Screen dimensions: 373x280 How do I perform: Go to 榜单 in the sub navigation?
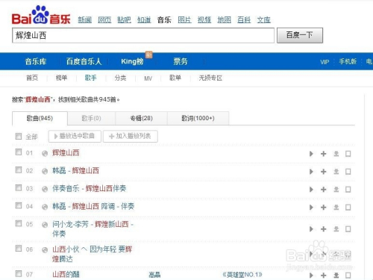[x=61, y=78]
